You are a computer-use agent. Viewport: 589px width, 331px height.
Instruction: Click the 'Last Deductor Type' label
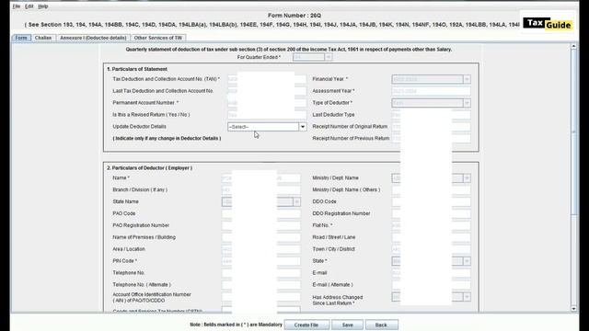coord(333,115)
